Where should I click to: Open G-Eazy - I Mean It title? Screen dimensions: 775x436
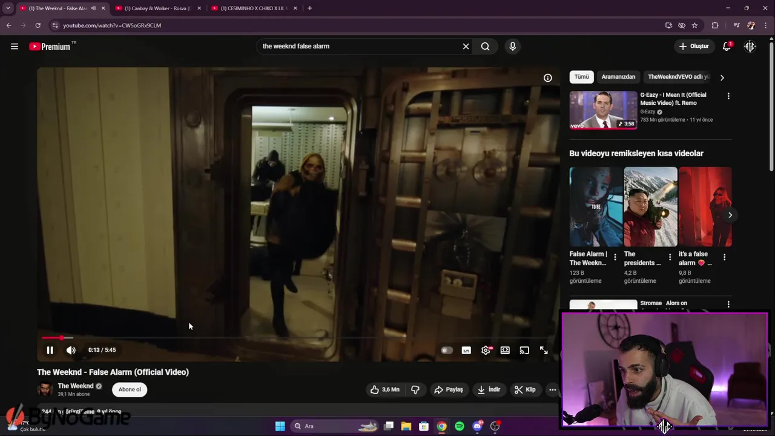click(x=673, y=99)
